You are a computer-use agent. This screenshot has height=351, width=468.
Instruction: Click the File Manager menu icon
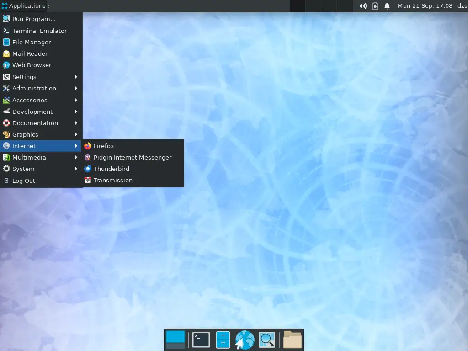[6, 43]
